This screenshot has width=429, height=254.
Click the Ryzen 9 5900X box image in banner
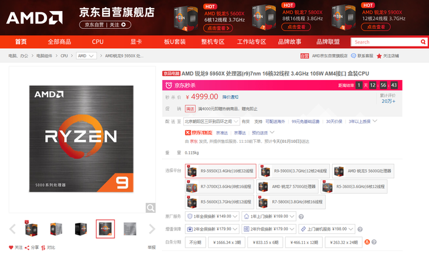pos(344,17)
